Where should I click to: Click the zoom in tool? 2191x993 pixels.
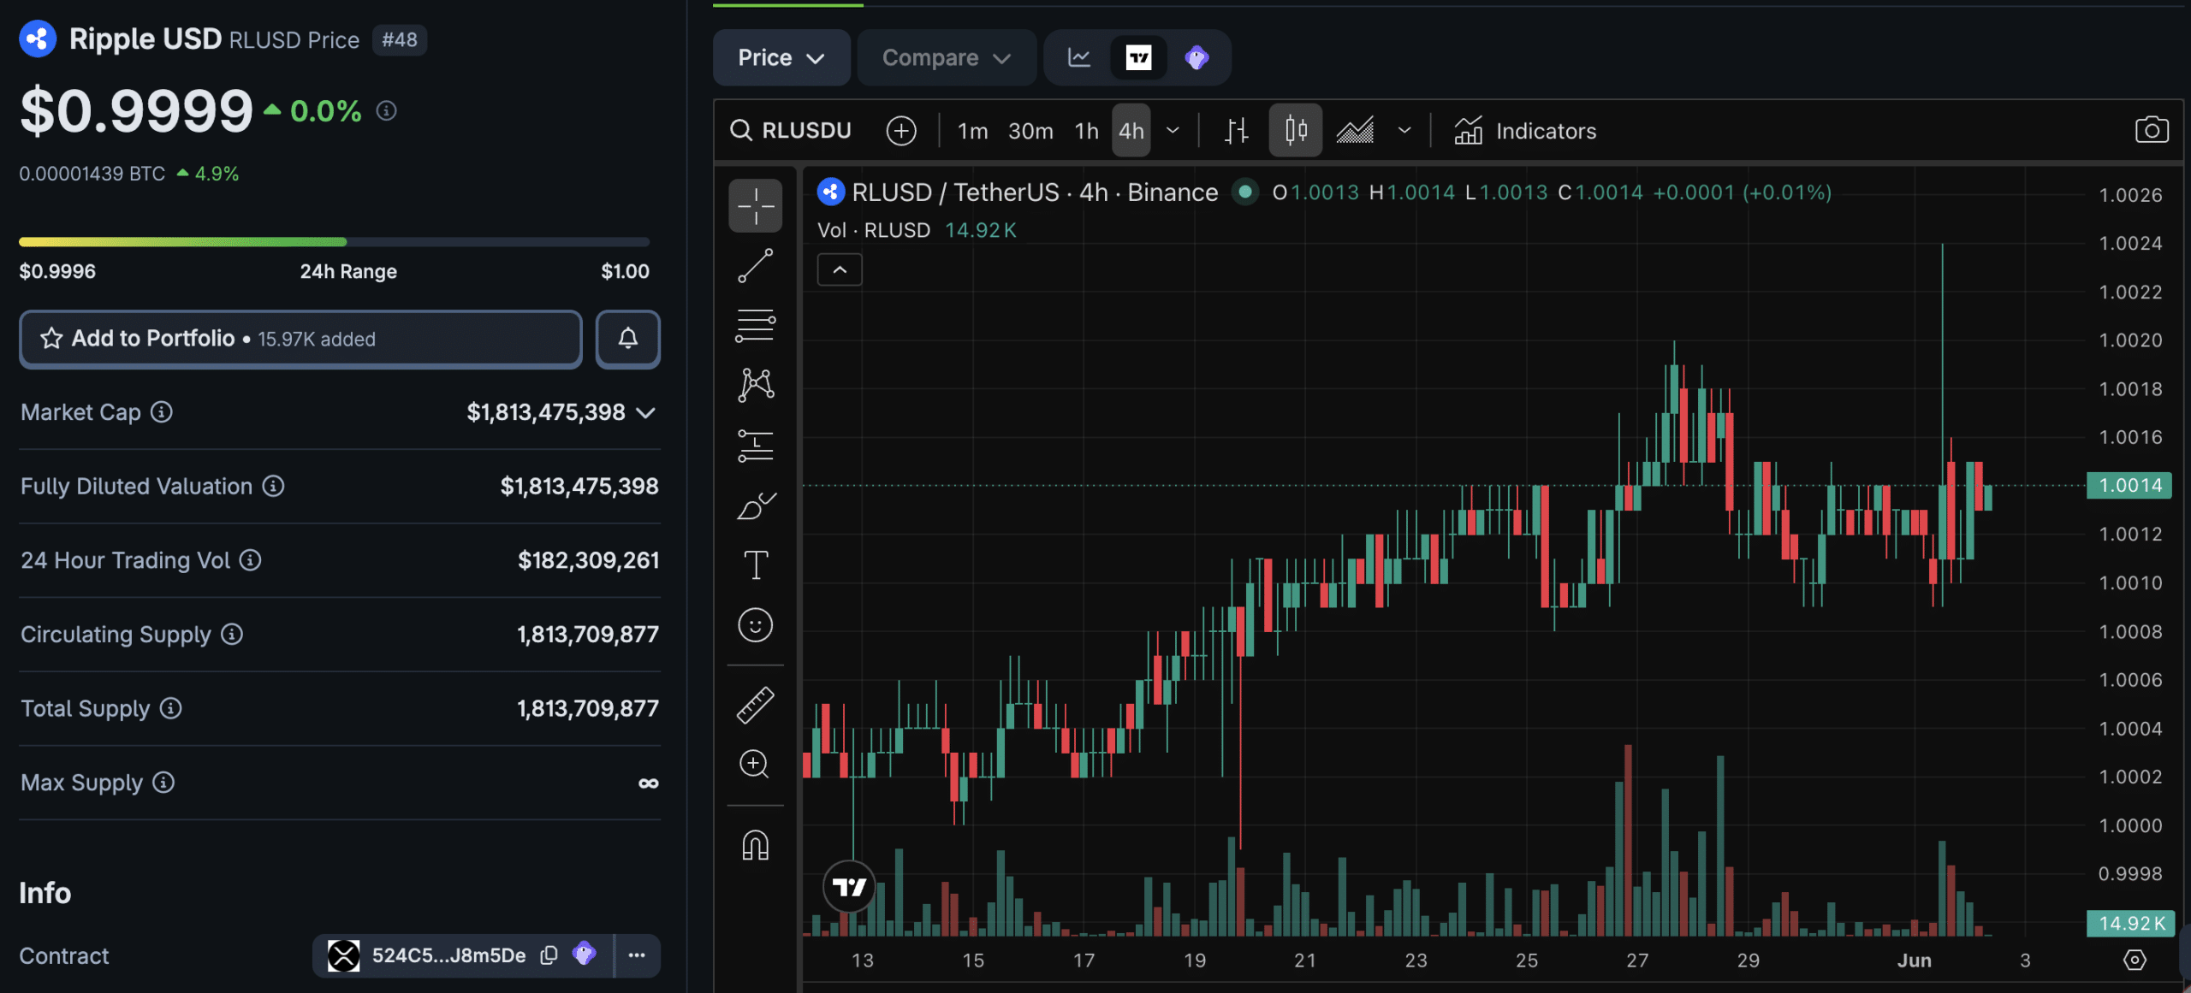pyautogui.click(x=755, y=764)
